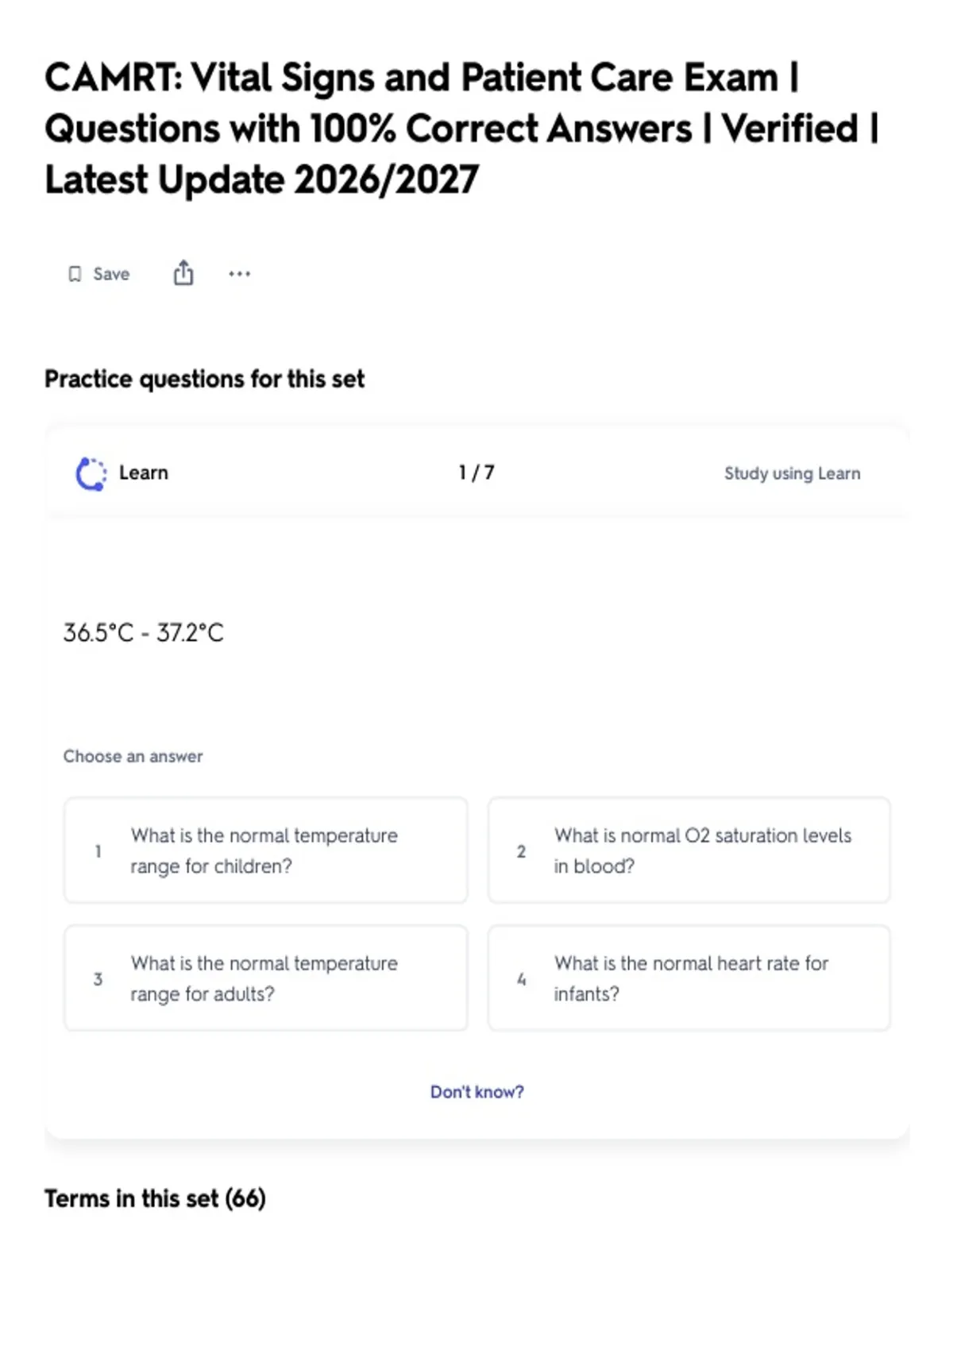This screenshot has width=953, height=1350.
Task: Click the Save label text
Action: (111, 274)
